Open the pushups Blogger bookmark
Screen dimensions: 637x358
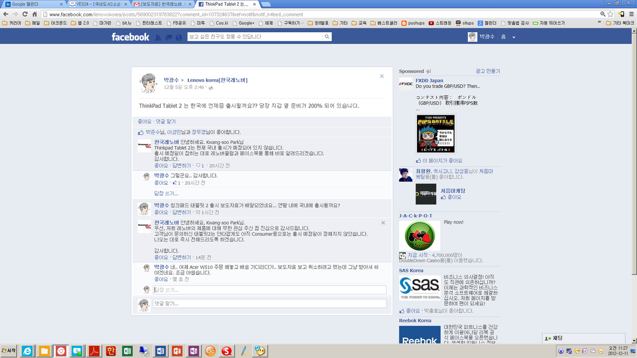coord(413,23)
